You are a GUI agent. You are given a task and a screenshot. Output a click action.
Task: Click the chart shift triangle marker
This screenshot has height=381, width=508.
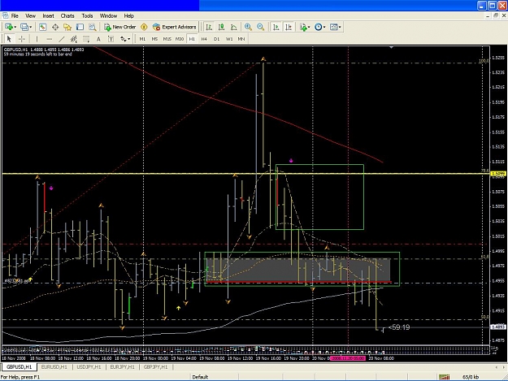point(392,48)
